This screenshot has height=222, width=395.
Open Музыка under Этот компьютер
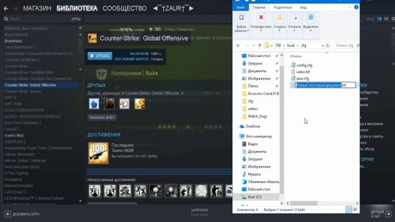click(254, 174)
